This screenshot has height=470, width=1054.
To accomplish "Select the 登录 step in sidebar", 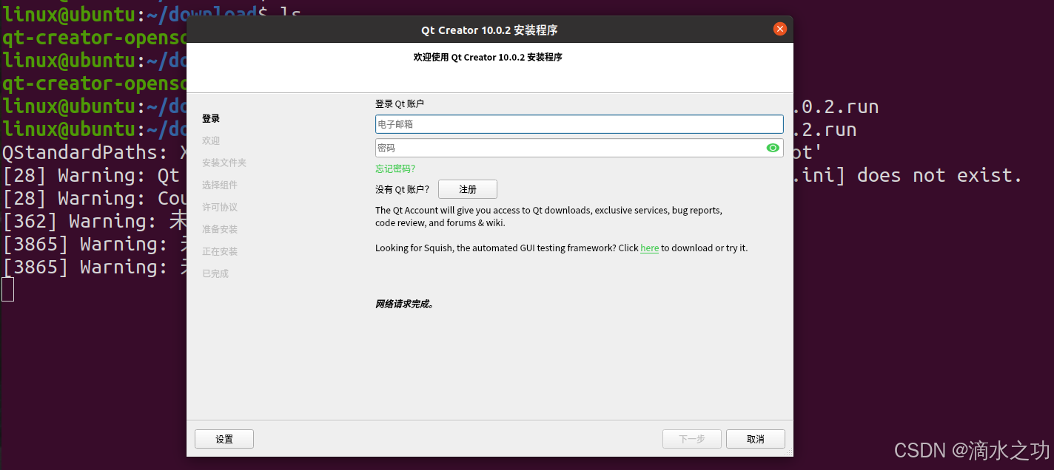I will [211, 118].
